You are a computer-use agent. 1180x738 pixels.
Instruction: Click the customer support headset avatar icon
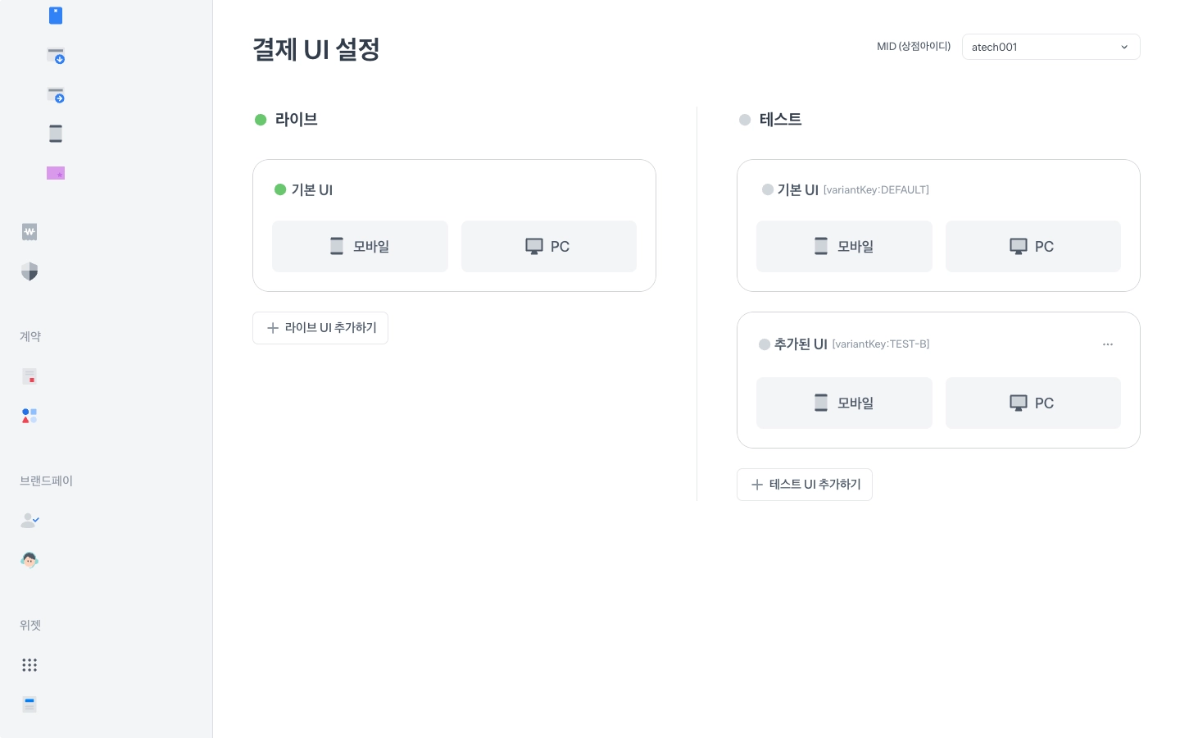coord(29,560)
